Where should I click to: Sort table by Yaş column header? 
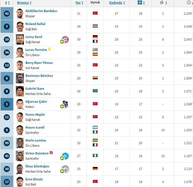click(78, 3)
